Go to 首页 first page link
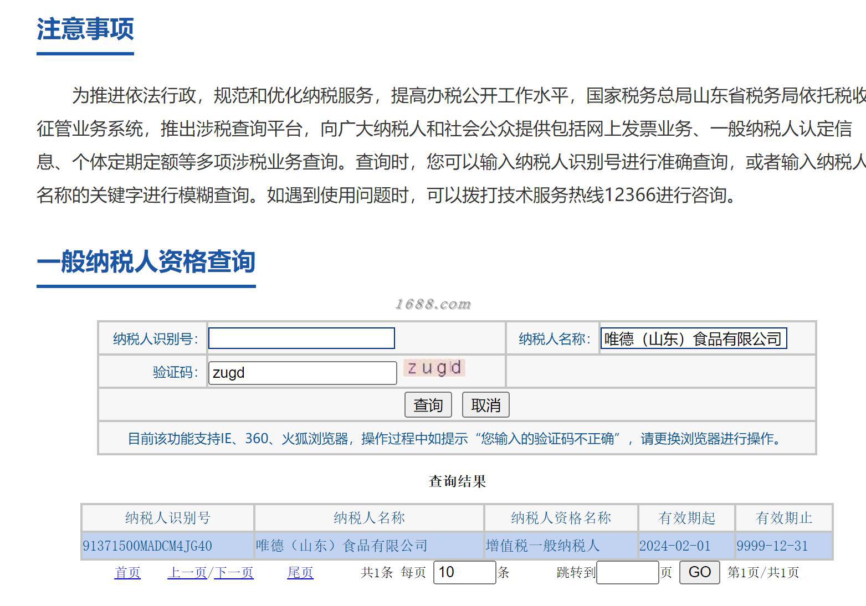 tap(127, 572)
